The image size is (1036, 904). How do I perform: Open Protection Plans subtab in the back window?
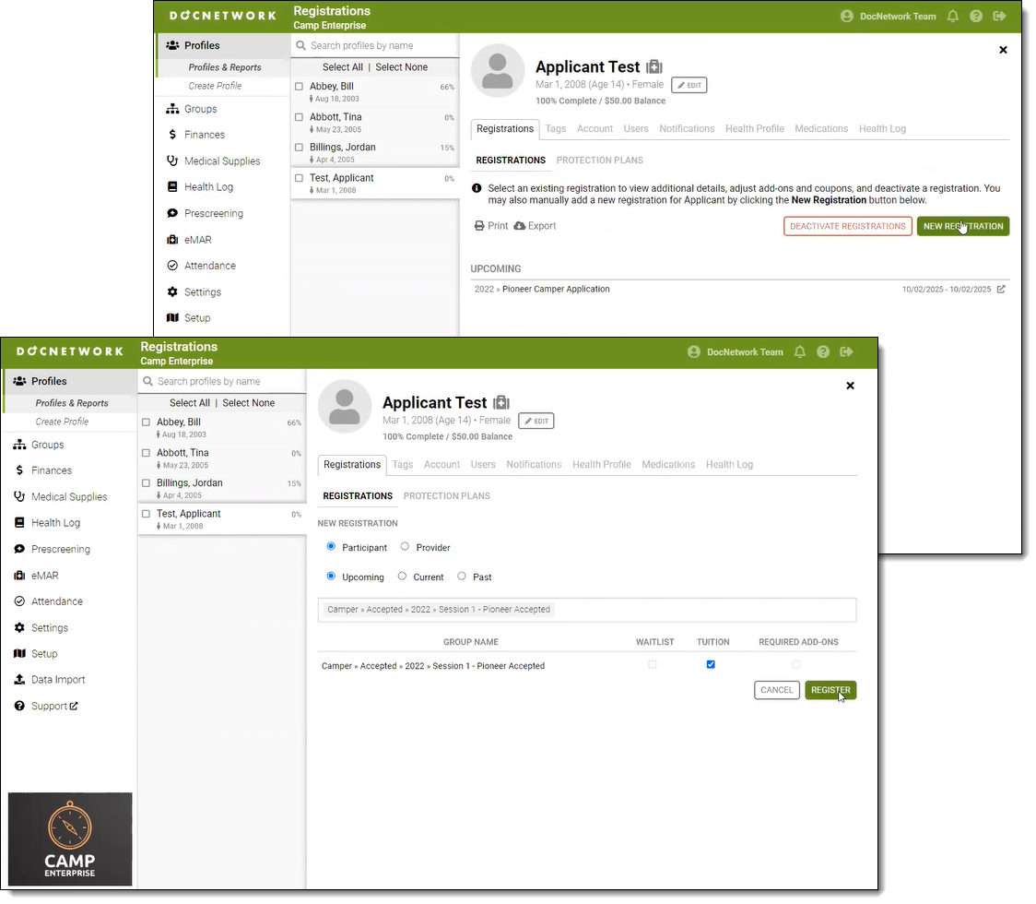tap(599, 161)
